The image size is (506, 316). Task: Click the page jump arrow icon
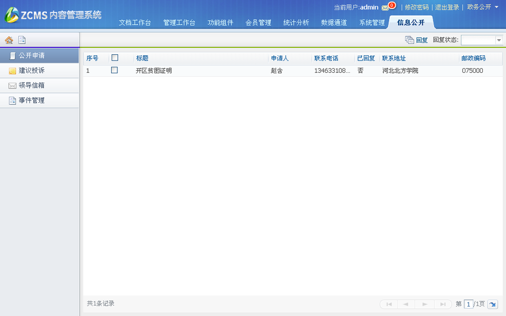point(493,304)
